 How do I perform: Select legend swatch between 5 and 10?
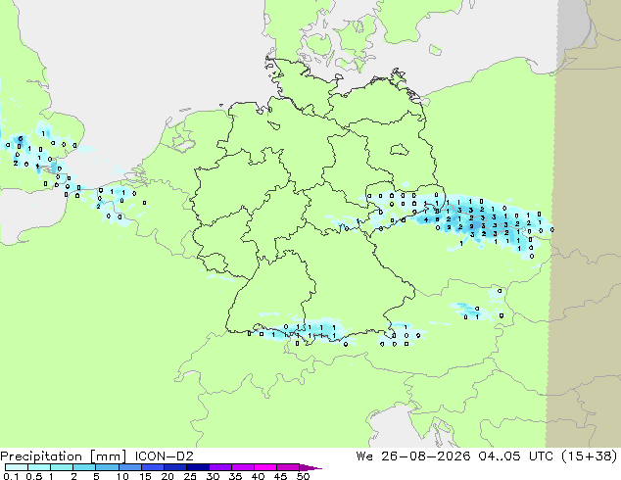tap(107, 467)
